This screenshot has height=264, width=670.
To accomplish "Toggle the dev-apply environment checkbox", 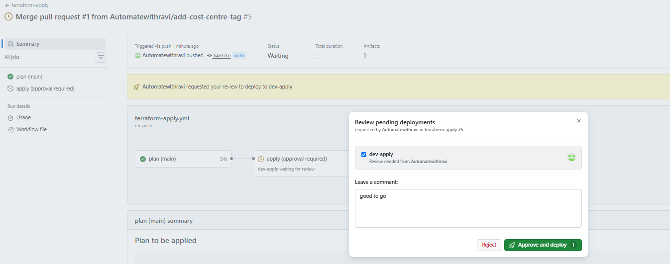I will (364, 154).
